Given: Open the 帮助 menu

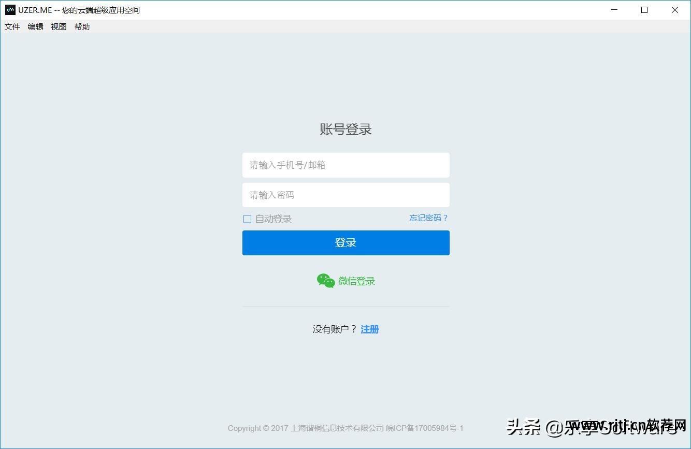Looking at the screenshot, I should (82, 27).
